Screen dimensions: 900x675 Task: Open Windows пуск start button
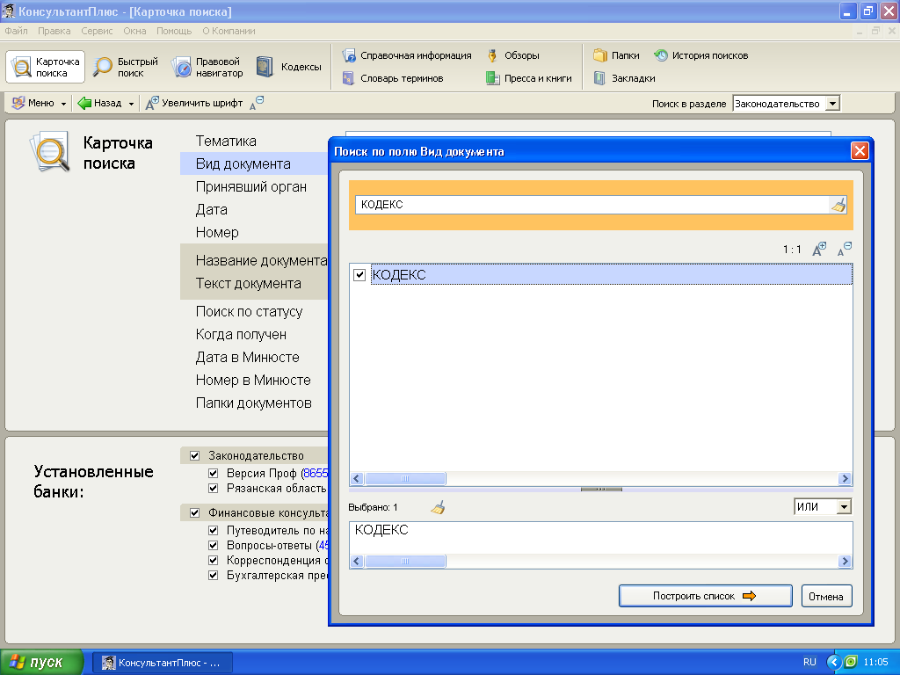[41, 662]
